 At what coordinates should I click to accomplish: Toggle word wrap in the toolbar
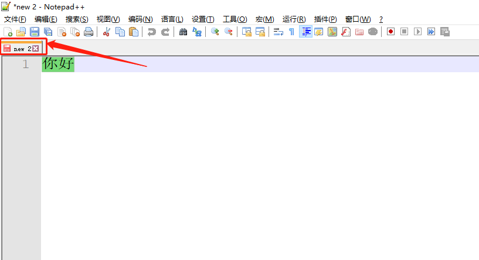(x=278, y=32)
